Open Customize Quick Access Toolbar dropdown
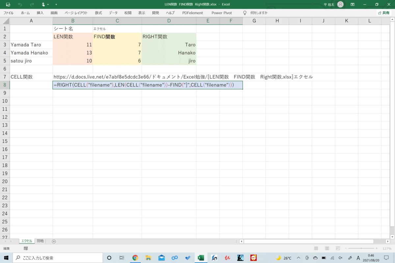The width and height of the screenshot is (395, 263). (x=56, y=5)
